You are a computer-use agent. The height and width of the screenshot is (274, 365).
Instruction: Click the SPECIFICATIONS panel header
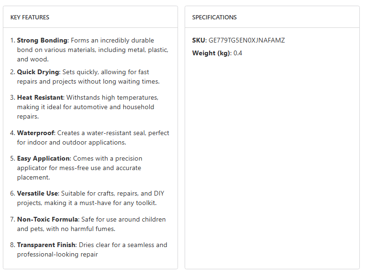[214, 17]
